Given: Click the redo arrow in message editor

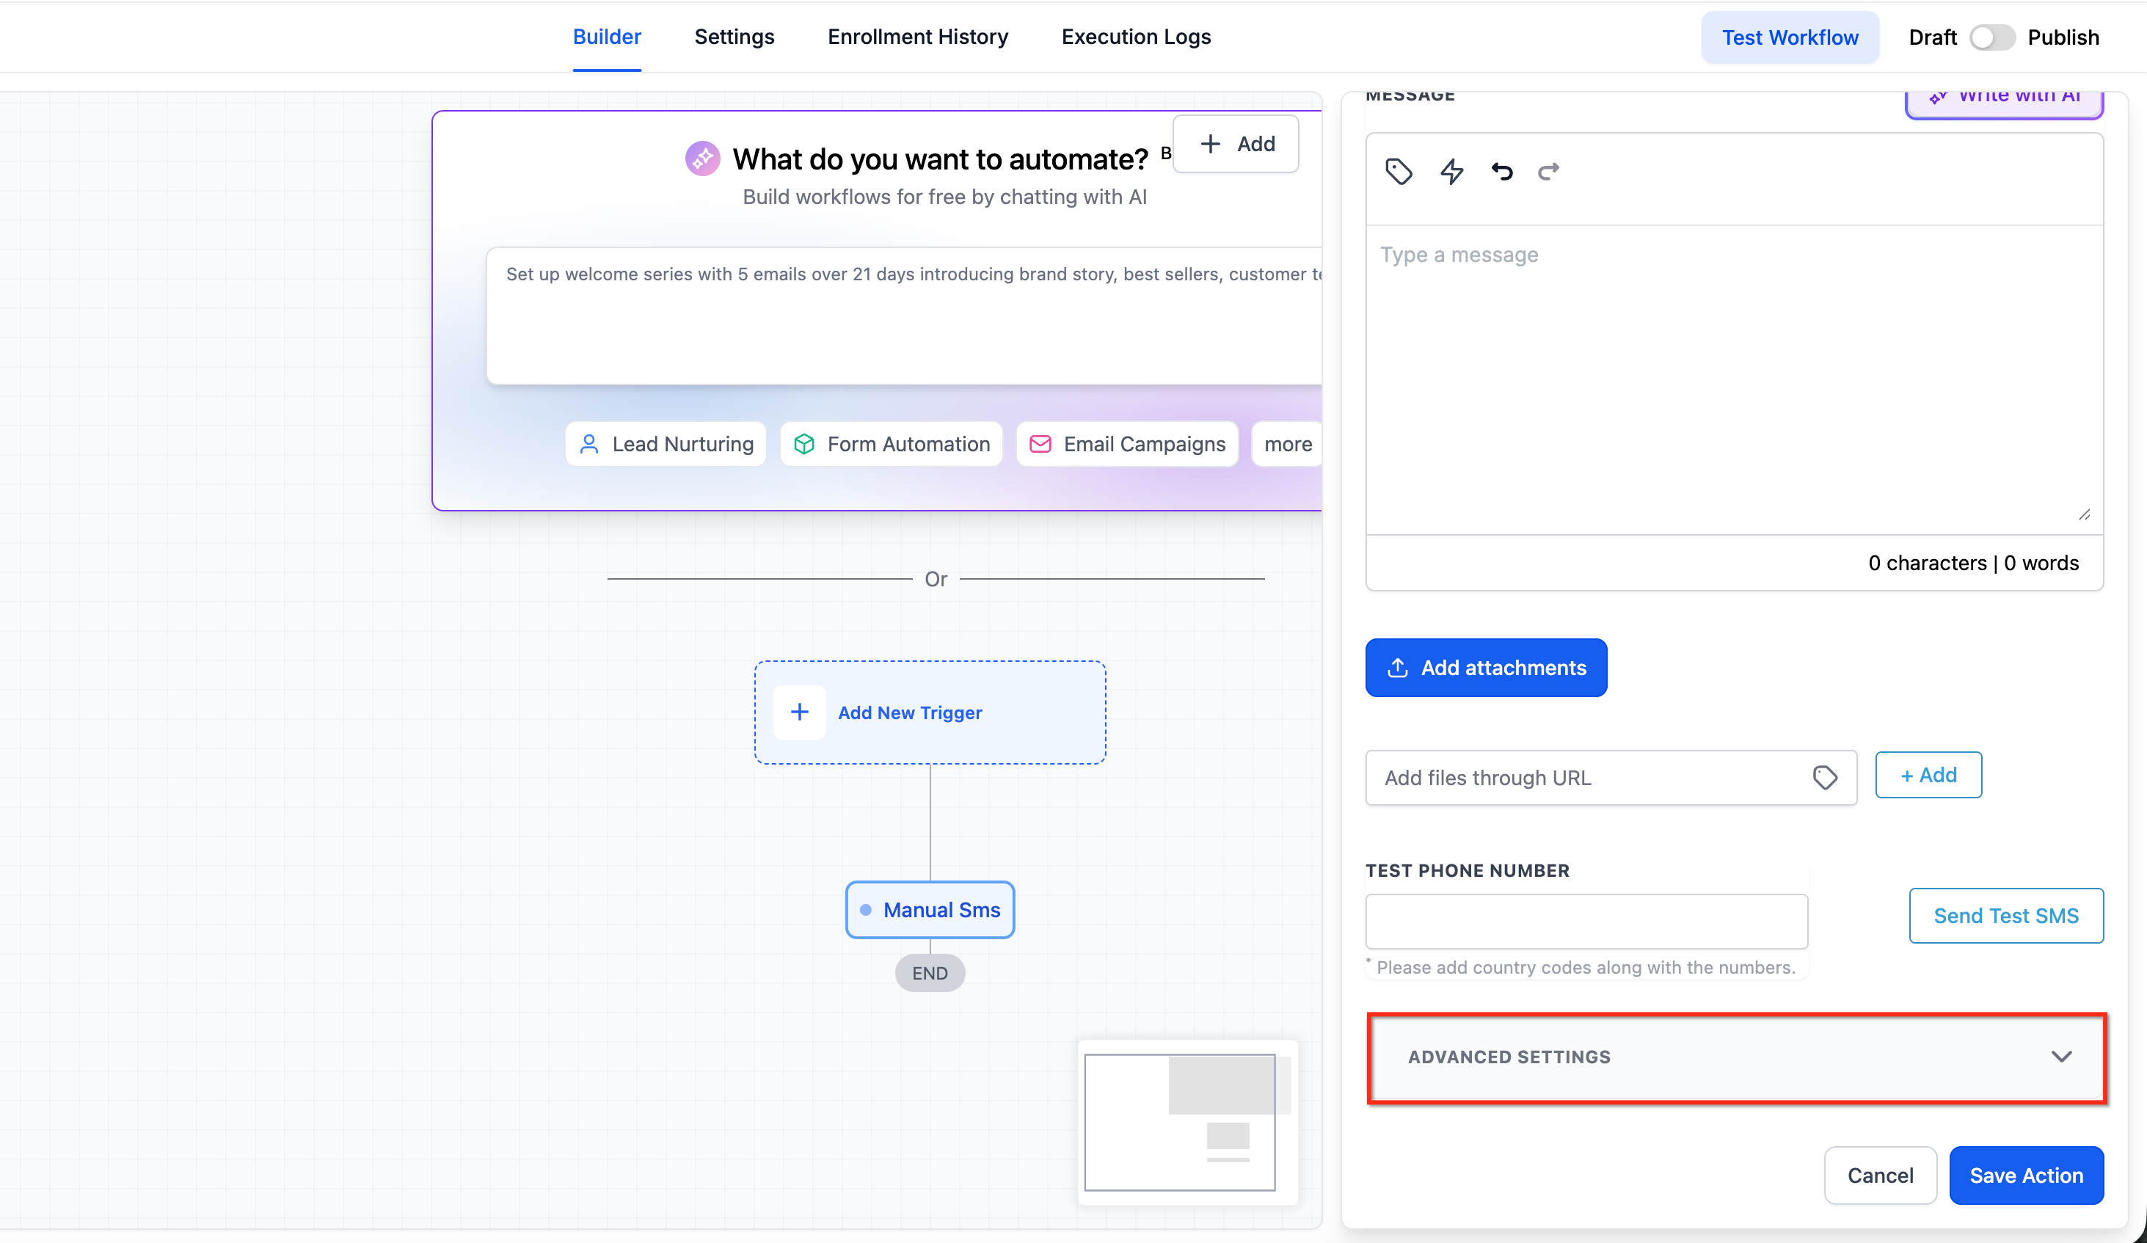Looking at the screenshot, I should click(1548, 171).
